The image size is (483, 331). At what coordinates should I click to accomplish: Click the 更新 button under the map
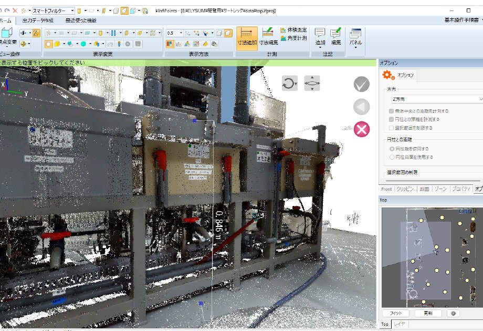428,313
